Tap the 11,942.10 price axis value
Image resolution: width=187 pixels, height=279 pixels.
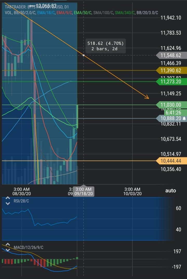point(171,18)
